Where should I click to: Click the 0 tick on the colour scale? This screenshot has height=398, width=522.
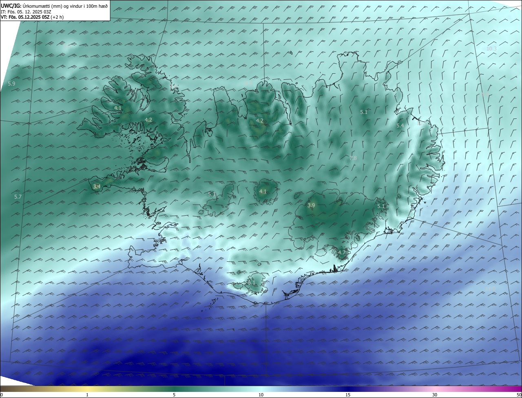tap(2, 395)
